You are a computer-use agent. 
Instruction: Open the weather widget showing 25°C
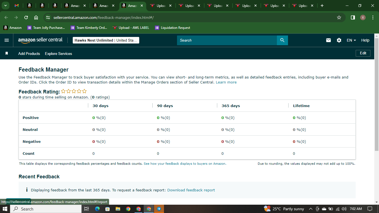click(284, 209)
